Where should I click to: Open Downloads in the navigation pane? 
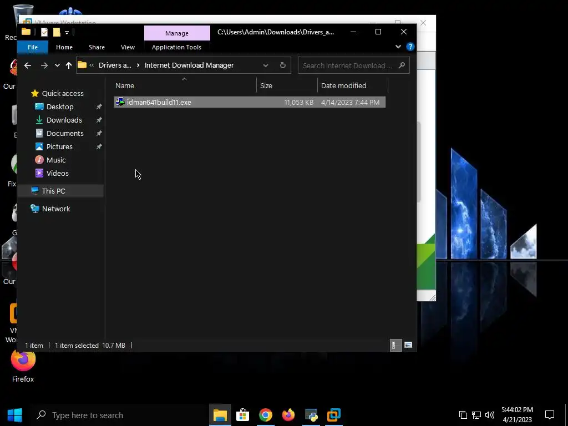click(64, 120)
